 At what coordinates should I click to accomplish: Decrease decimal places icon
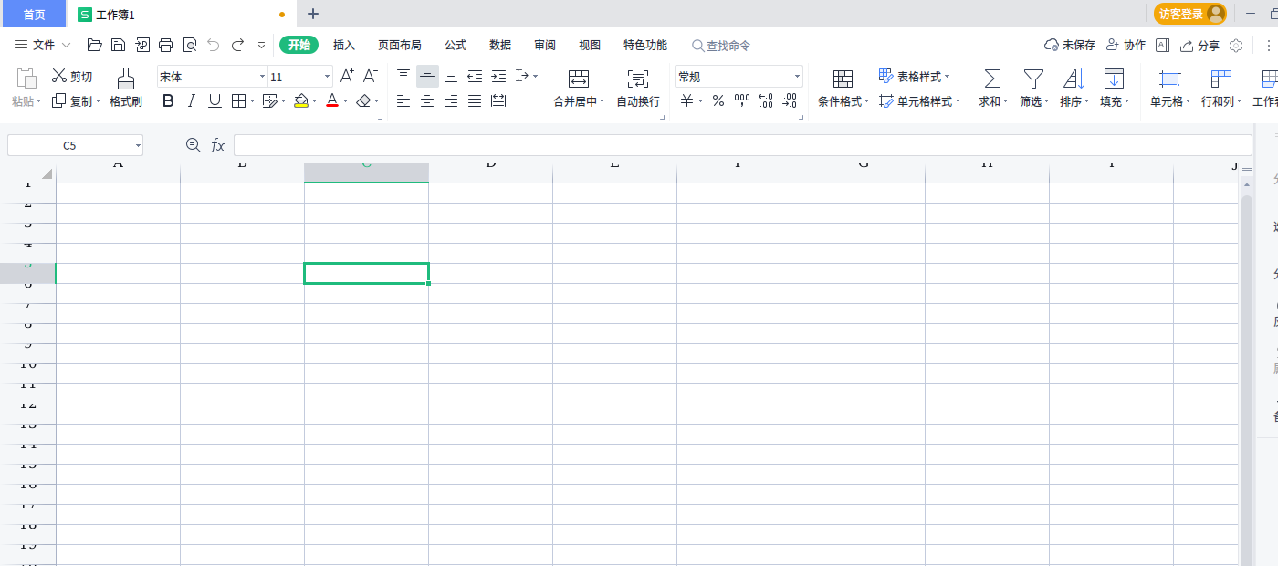pyautogui.click(x=791, y=100)
